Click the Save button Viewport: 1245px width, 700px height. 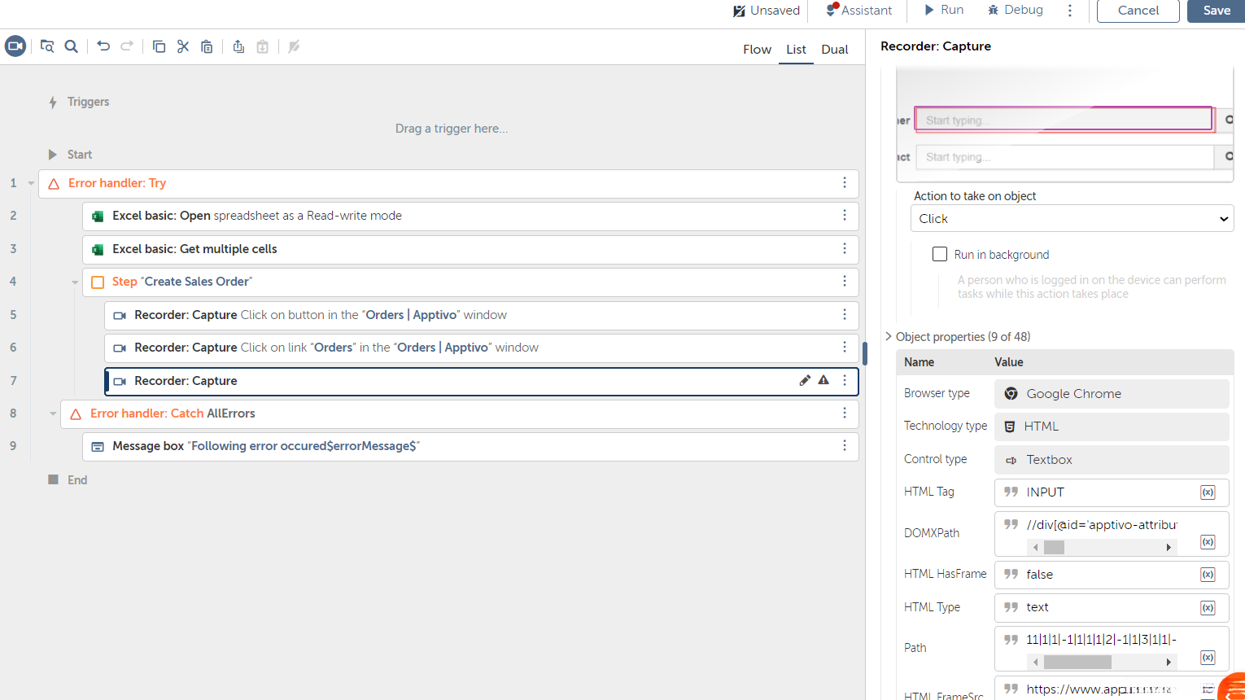pyautogui.click(x=1217, y=11)
